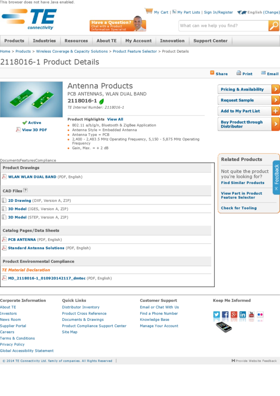Image resolution: width=280 pixels, height=396 pixels.
Task: Open the LinkedIn social icon
Action: click(243, 314)
